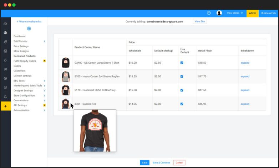Click the Save & Continue button
The height and width of the screenshot is (168, 279).
pyautogui.click(x=161, y=163)
